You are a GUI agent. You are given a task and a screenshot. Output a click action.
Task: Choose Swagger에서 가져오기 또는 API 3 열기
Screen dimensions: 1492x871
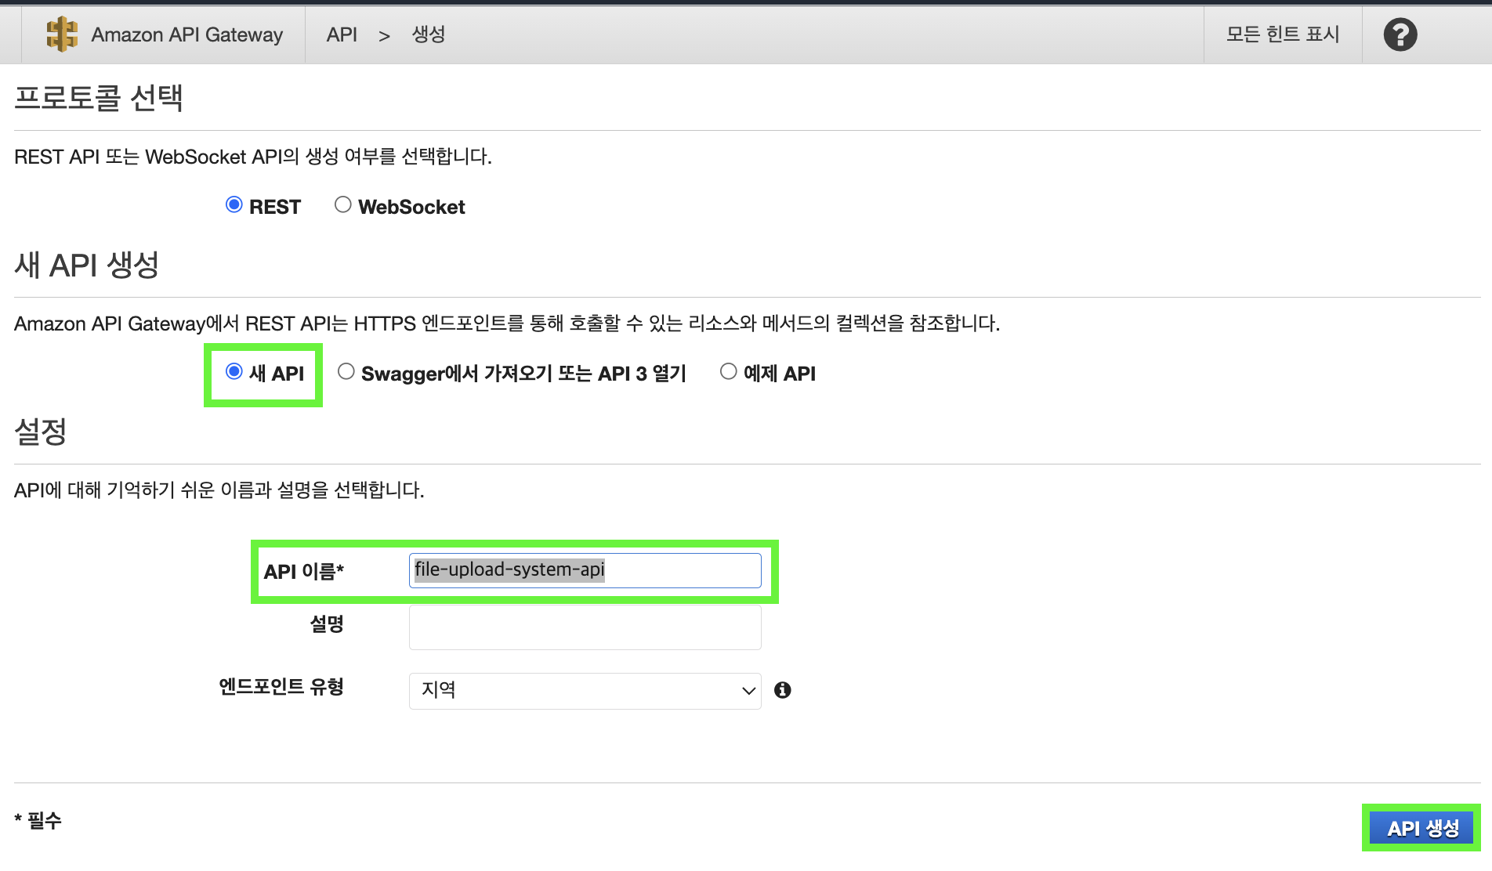(346, 371)
